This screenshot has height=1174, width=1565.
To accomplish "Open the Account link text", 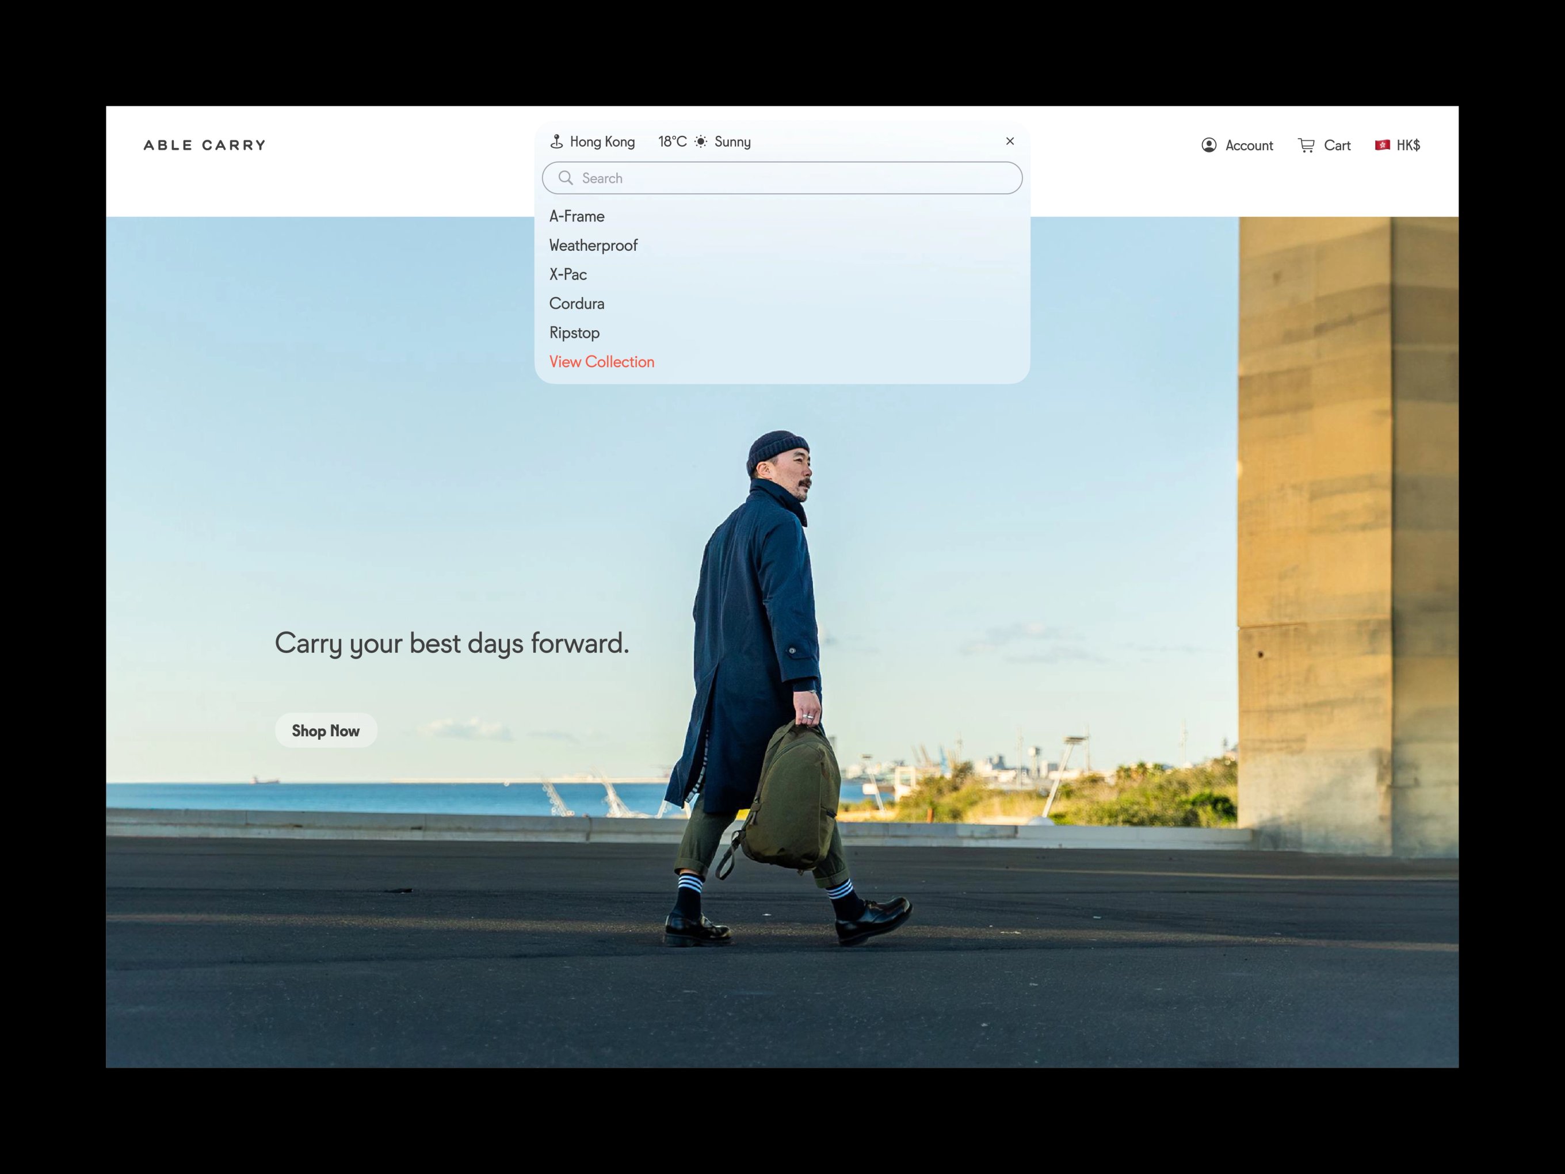I will (1249, 146).
